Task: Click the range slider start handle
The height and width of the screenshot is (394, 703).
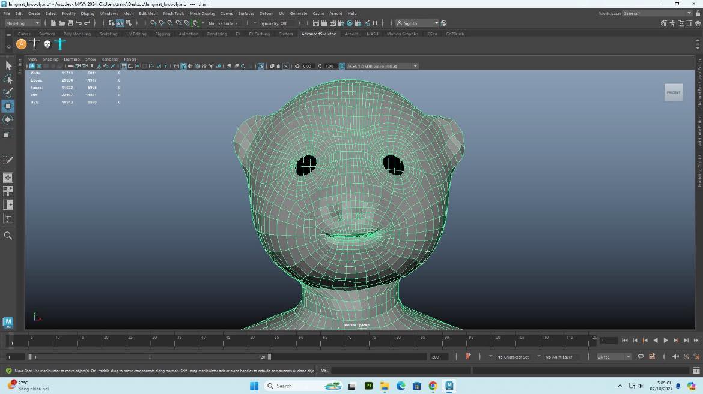Action: coord(30,357)
